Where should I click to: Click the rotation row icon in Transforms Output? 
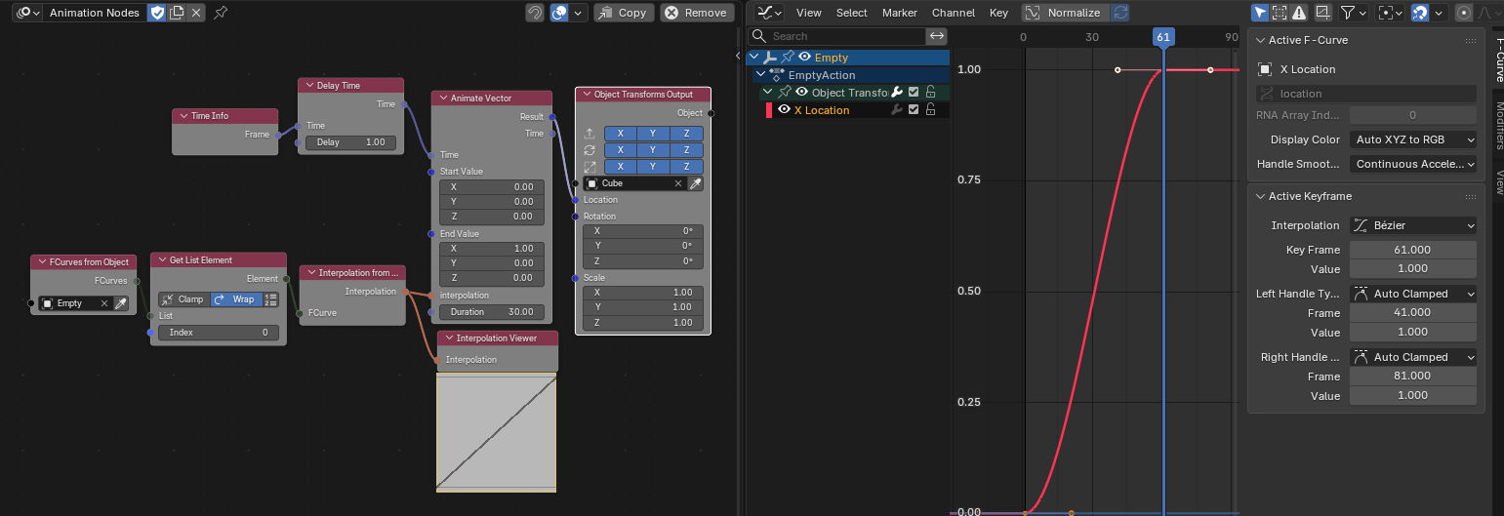(x=589, y=150)
